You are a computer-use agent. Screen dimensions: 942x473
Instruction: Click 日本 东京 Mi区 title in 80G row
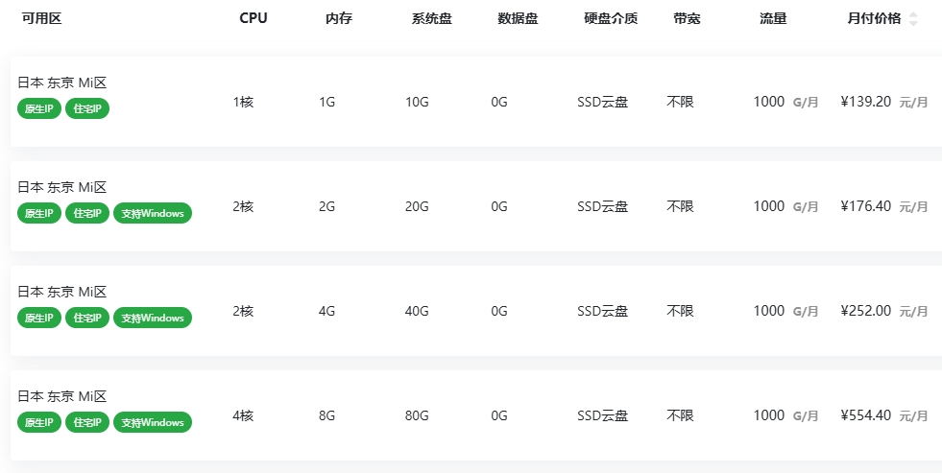pyautogui.click(x=61, y=396)
